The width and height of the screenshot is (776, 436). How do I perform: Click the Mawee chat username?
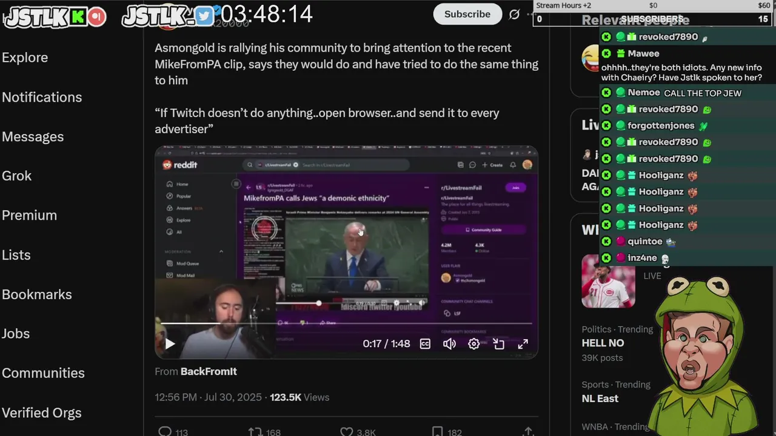point(643,53)
